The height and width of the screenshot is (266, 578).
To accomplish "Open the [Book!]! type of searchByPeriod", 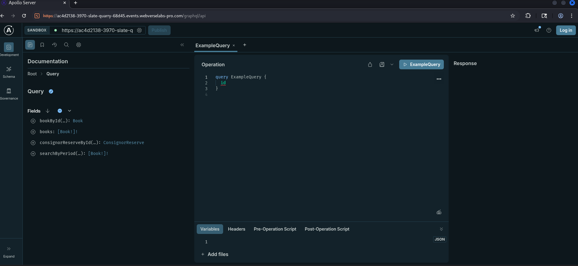I will (x=98, y=153).
